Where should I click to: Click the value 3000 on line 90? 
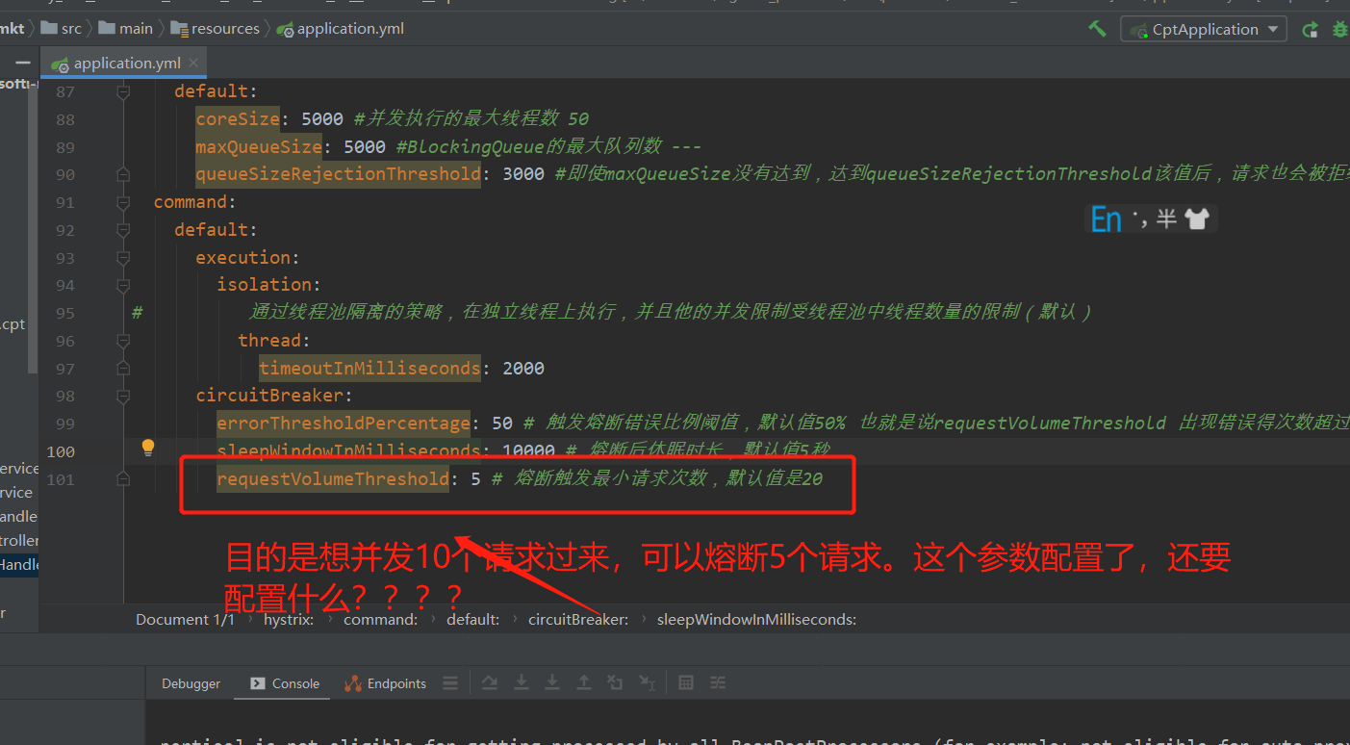click(523, 174)
